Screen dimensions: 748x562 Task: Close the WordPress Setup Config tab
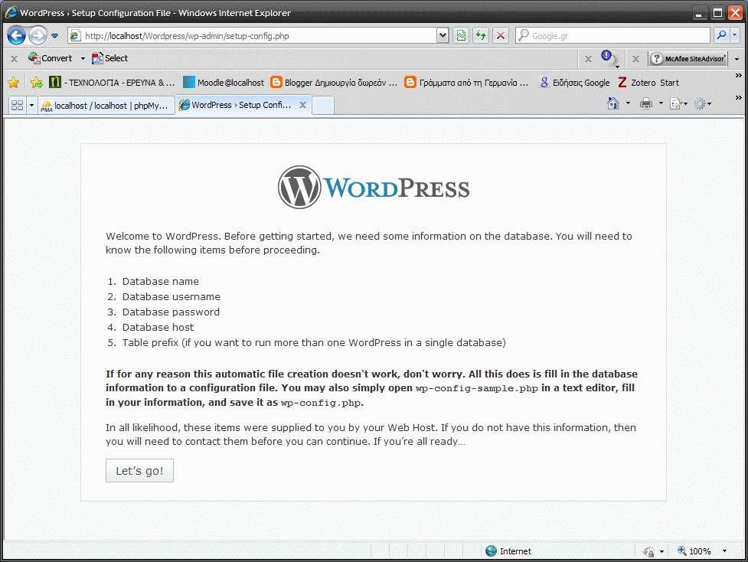tap(302, 105)
